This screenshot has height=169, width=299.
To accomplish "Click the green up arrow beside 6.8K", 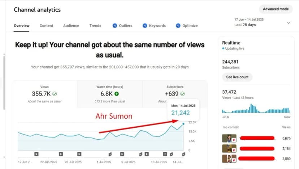I will (117, 94).
